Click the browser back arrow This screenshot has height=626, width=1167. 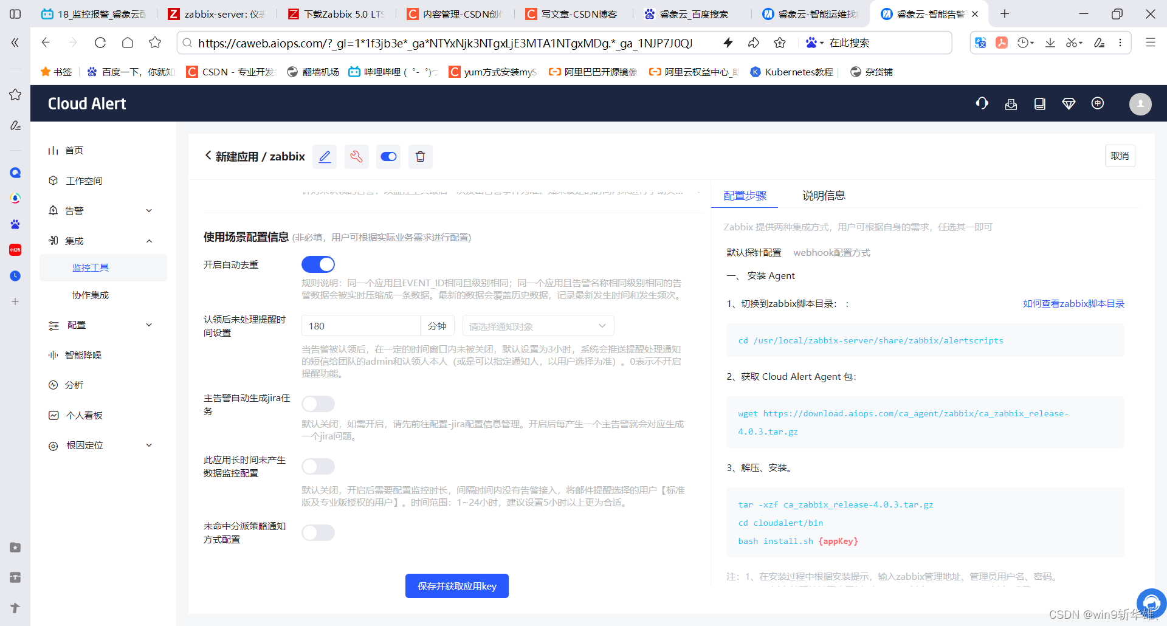pos(46,43)
